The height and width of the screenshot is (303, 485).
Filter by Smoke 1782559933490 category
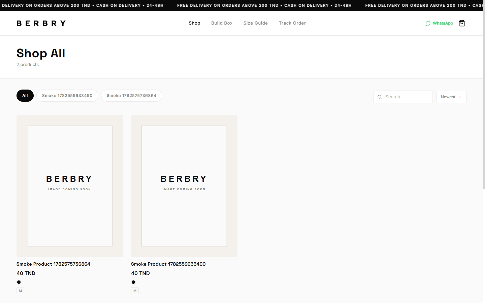[x=67, y=96]
